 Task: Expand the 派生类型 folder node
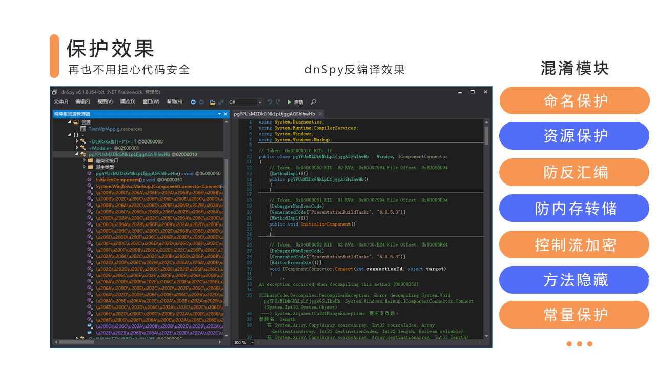pyautogui.click(x=84, y=167)
